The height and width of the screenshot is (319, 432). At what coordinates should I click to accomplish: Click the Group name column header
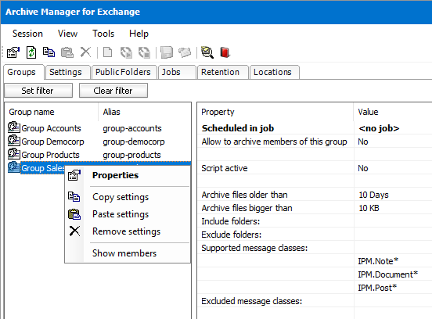[x=52, y=112]
